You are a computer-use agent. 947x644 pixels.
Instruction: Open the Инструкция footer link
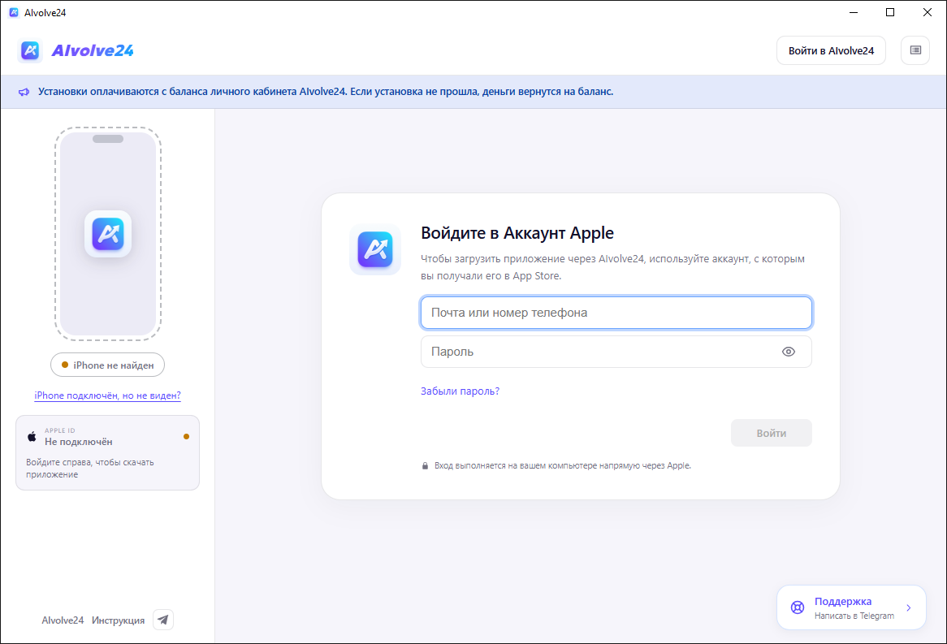point(119,620)
